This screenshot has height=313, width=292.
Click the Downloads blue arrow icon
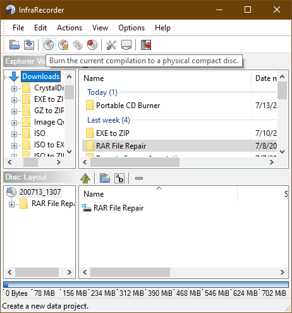[14, 77]
